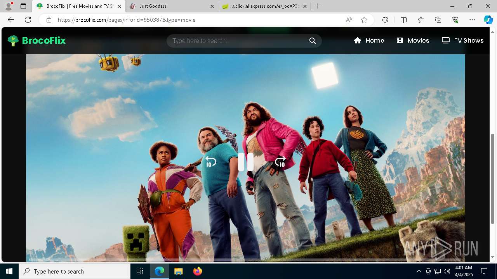Toggle split screen view
Screen dimensions: 497x279
pyautogui.click(x=403, y=20)
